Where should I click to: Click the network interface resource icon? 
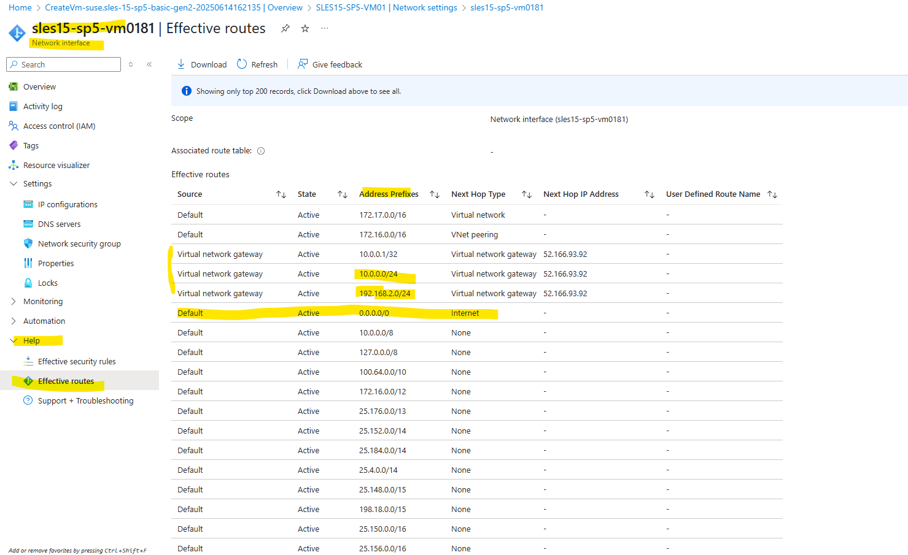[x=17, y=33]
